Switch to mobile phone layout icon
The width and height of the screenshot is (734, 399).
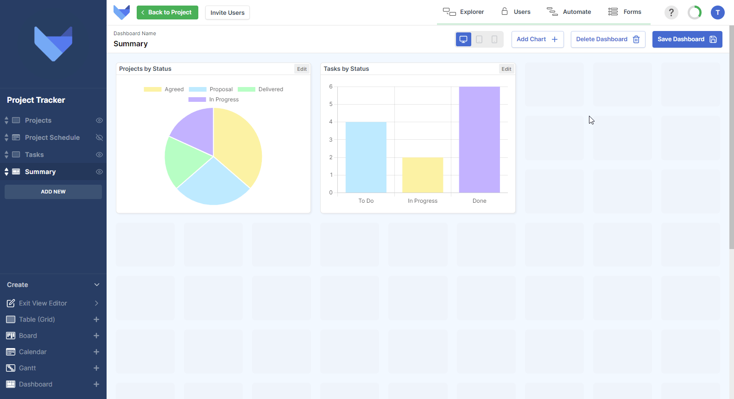[x=494, y=39]
